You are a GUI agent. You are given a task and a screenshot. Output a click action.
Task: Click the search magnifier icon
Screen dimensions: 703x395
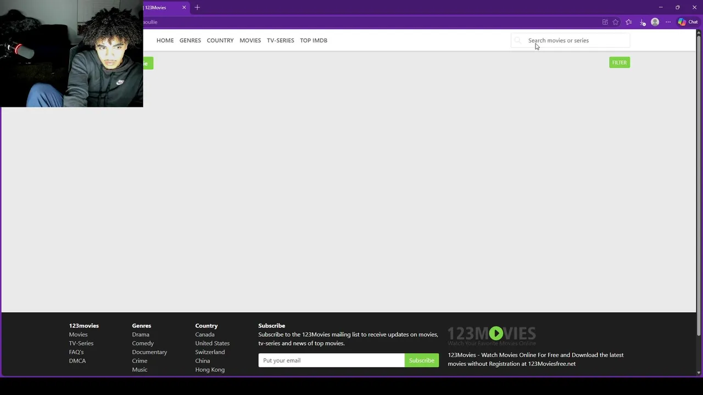click(517, 41)
